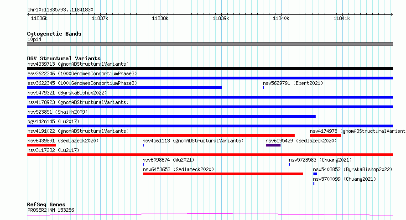Click the gray 10p14 cytogenetic band bar
Viewport: 406px width, 220px height.
210,44
